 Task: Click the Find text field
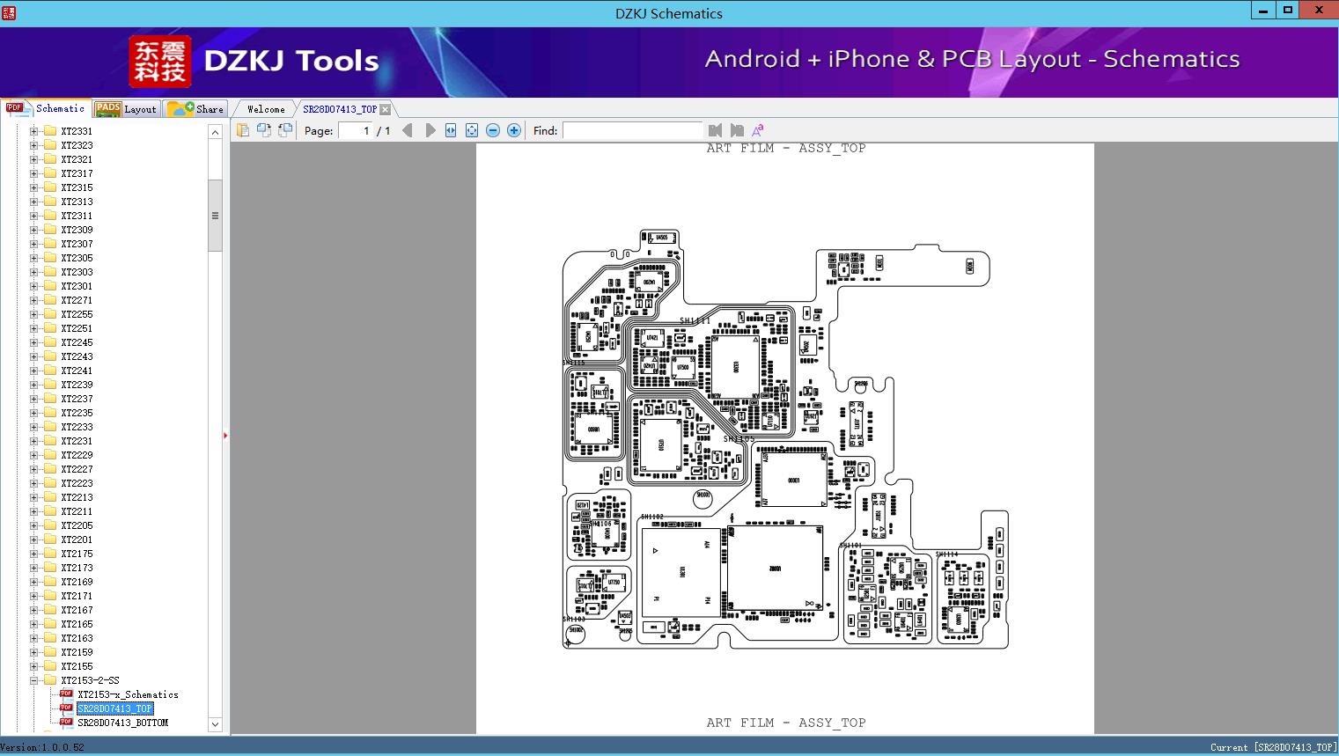[x=632, y=130]
